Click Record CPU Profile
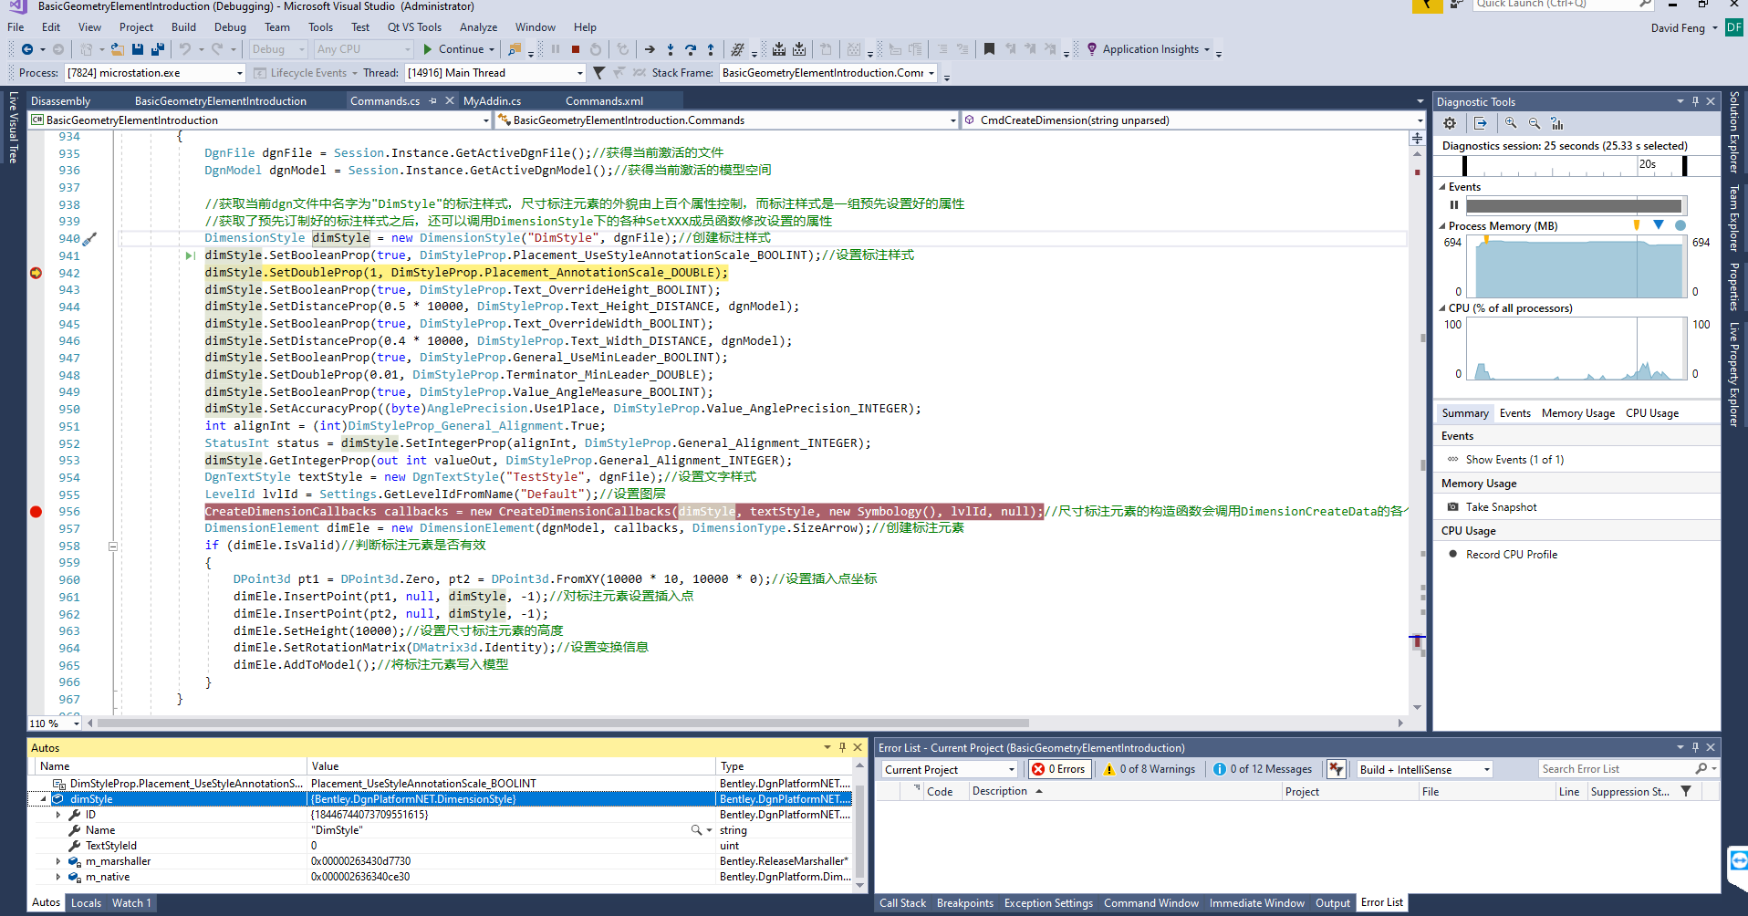 [1511, 555]
